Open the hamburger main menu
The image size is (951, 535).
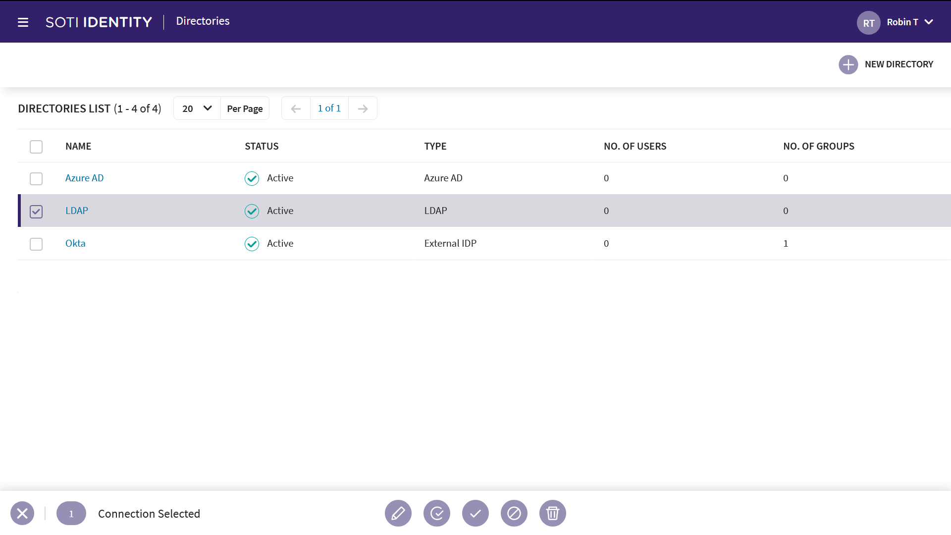tap(23, 22)
